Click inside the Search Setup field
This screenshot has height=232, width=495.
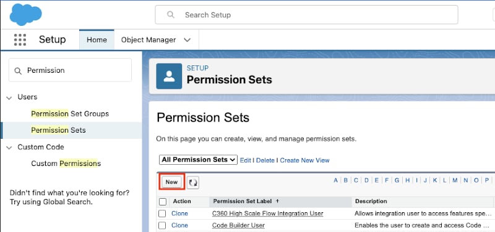(x=306, y=14)
